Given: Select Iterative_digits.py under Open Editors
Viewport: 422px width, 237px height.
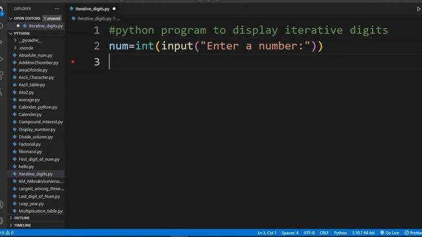Looking at the screenshot, I should point(45,26).
